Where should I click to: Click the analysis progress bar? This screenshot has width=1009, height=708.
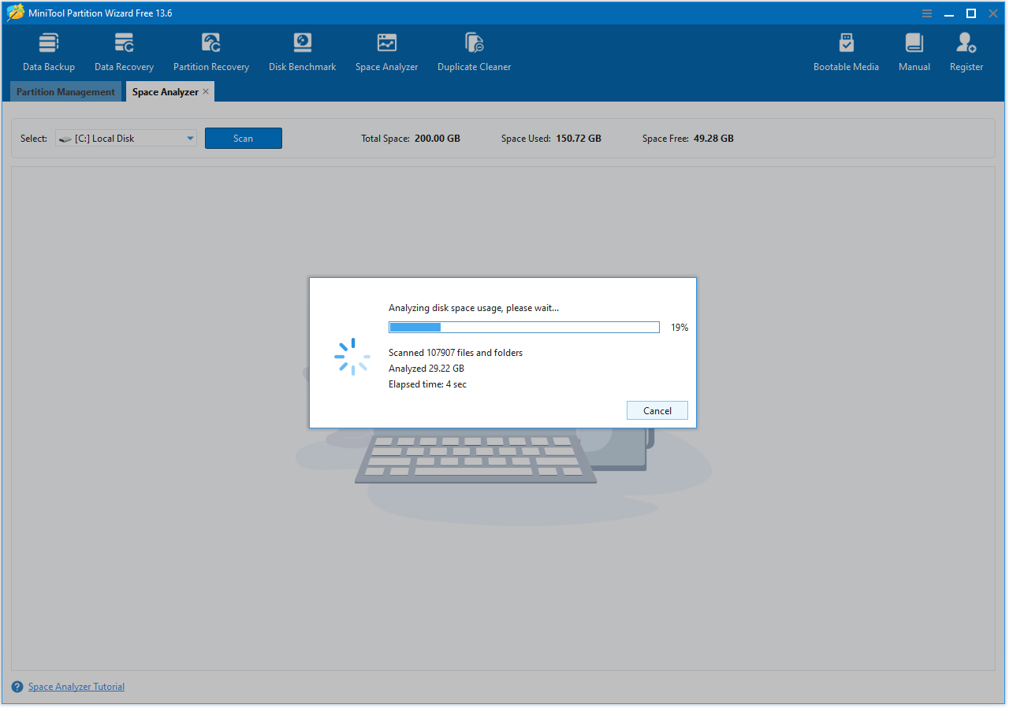tap(524, 327)
